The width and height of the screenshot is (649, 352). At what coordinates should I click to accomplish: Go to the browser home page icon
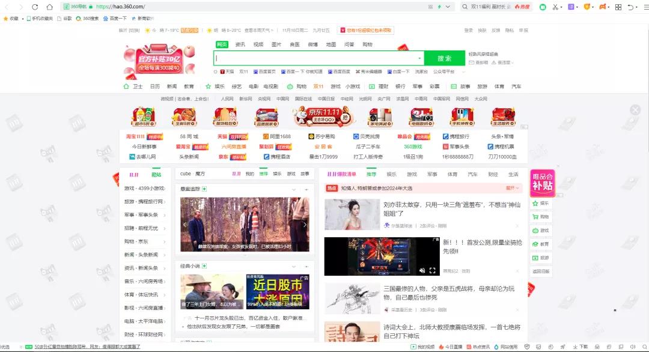[50, 7]
